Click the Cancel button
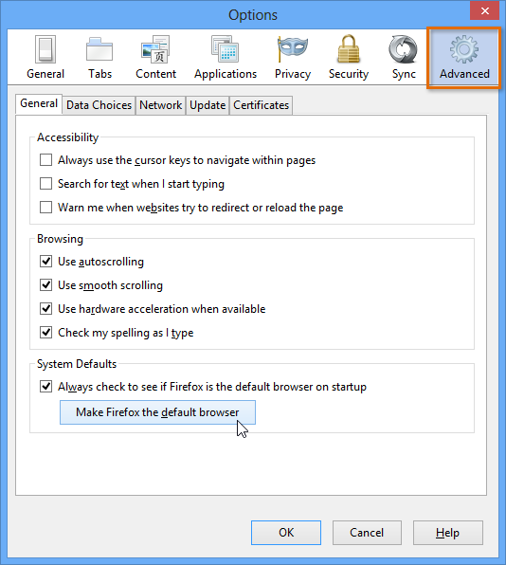Screen dimensions: 506x565 coord(367,533)
